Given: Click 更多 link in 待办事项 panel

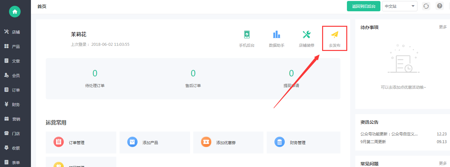Looking at the screenshot, I should (x=443, y=27).
